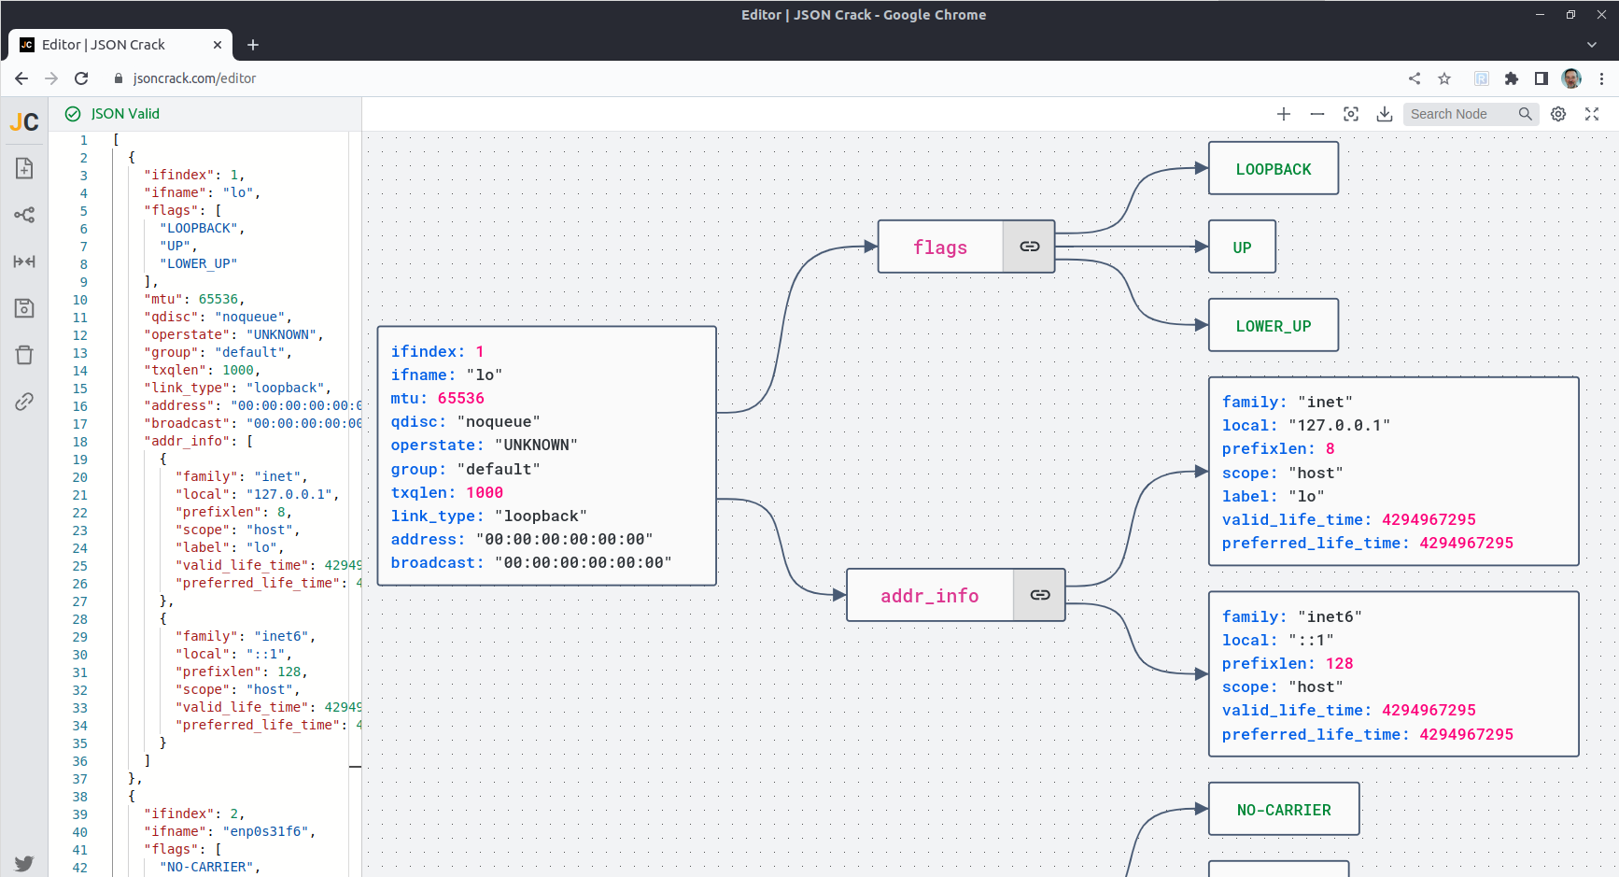
Task: Open the Twitter link in sidebar
Action: tap(24, 863)
